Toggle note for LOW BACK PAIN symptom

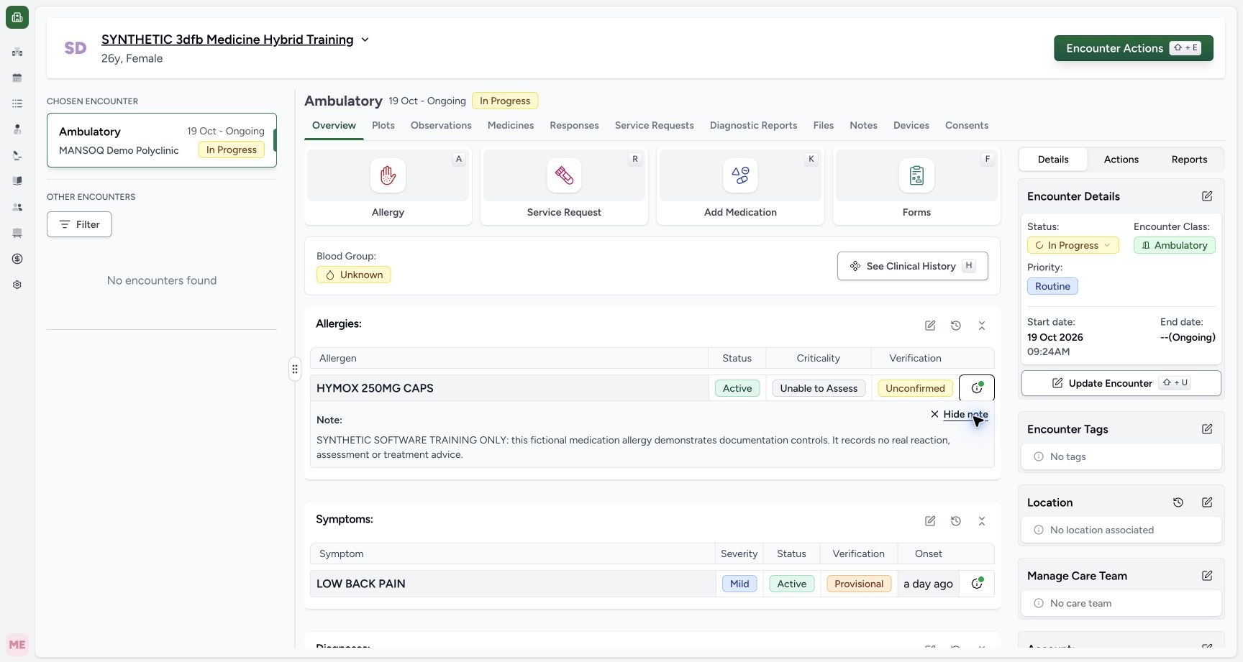point(977,584)
